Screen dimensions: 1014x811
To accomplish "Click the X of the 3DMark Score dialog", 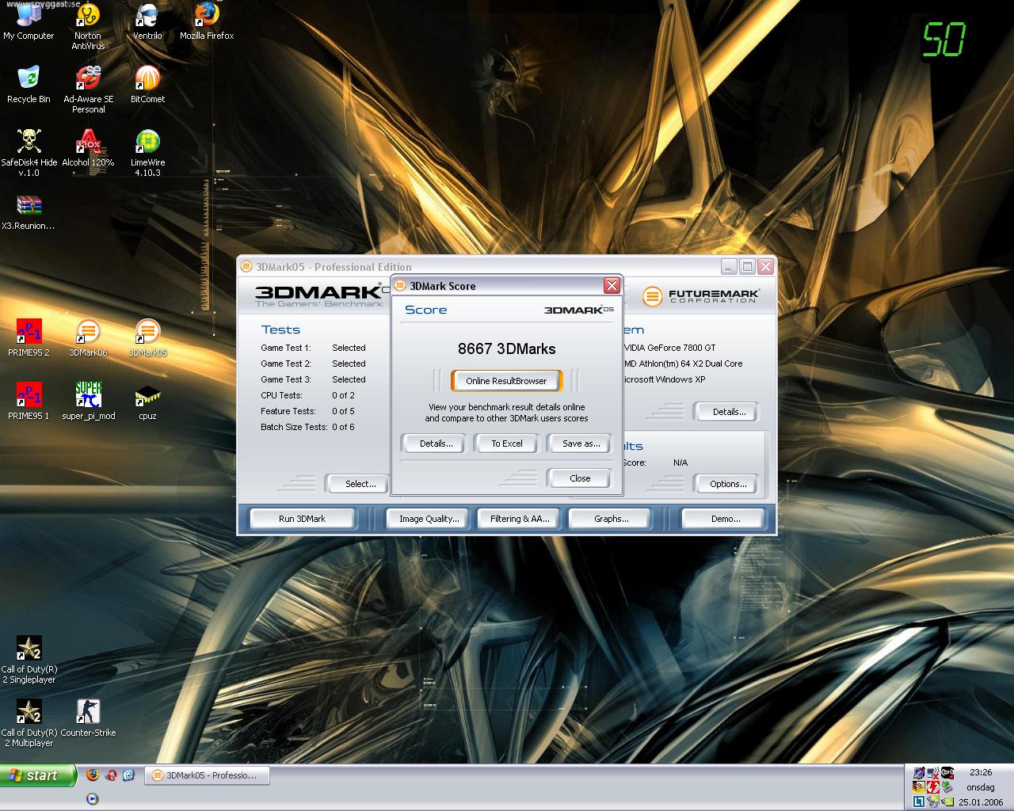I will coord(612,286).
